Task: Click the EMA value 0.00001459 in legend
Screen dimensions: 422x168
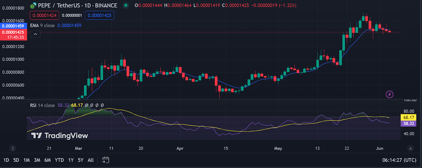Action: tap(69, 25)
